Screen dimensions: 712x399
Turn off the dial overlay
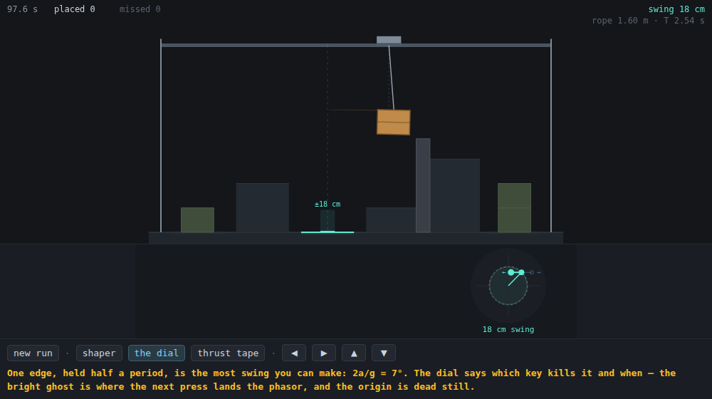(x=157, y=353)
